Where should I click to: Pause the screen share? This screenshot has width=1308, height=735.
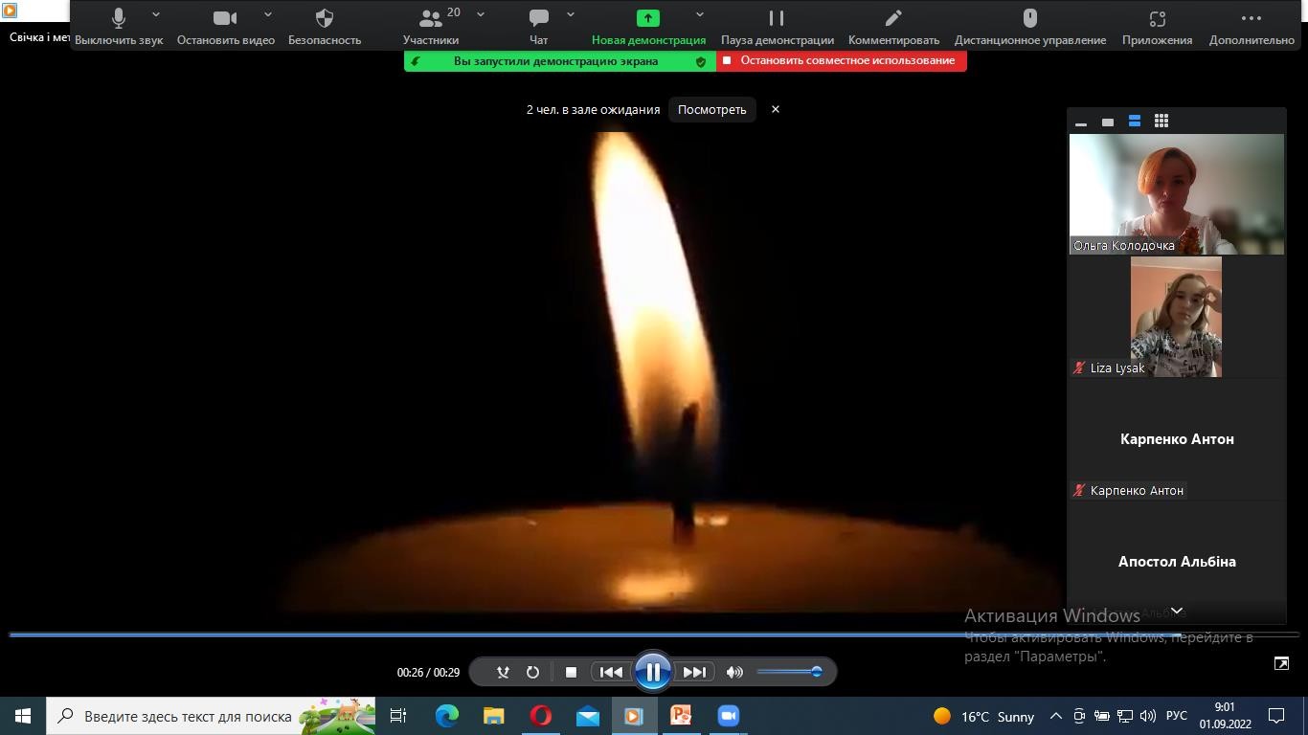(777, 19)
